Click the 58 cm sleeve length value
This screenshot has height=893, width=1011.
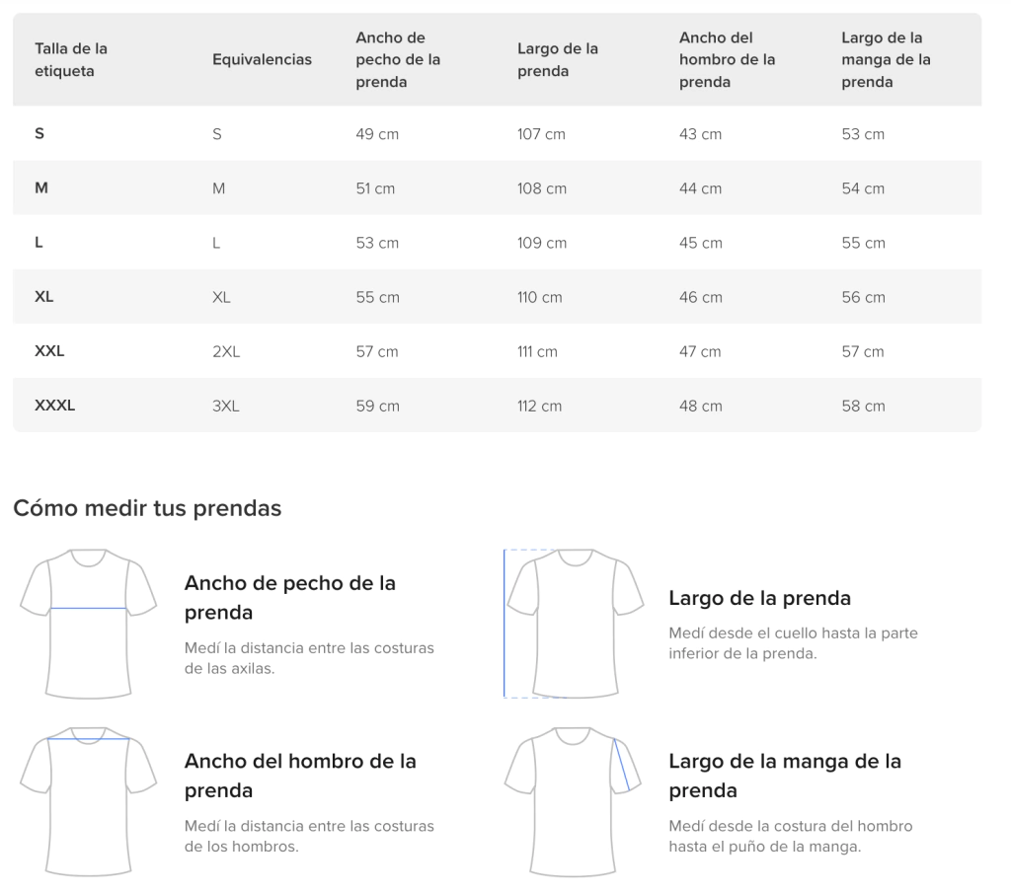coord(863,406)
